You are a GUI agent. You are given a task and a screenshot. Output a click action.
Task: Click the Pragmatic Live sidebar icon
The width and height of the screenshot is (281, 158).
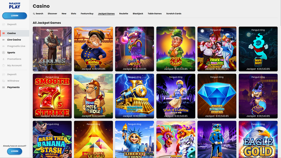[4, 46]
